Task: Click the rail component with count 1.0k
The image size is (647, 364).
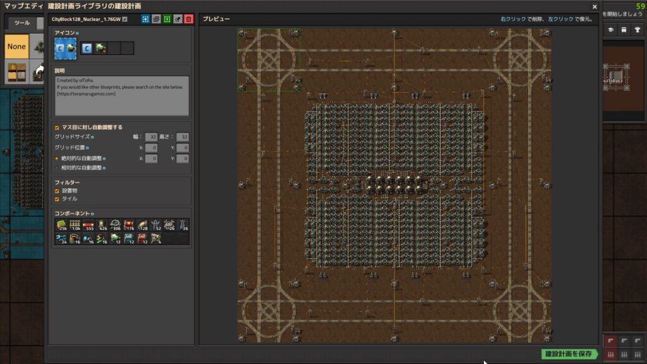Action: [x=75, y=225]
